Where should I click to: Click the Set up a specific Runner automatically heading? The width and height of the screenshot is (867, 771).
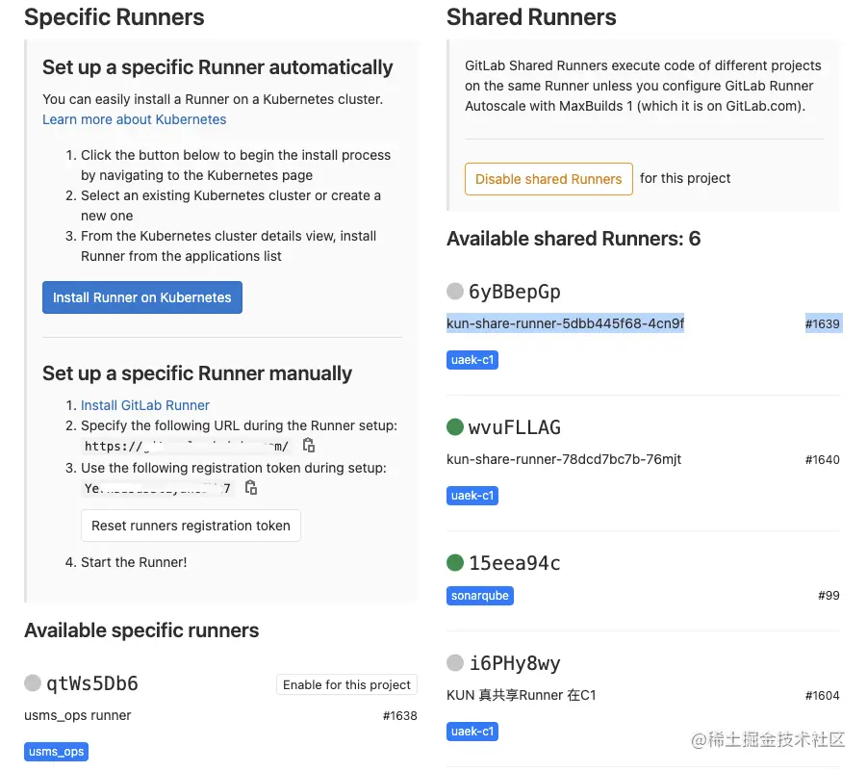217,67
